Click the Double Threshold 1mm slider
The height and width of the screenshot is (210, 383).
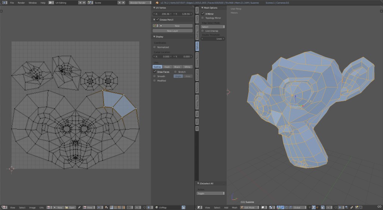(213, 38)
